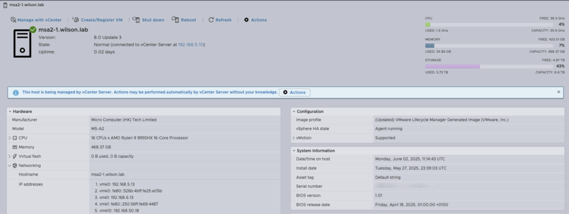Expand the vMotion configuration row
The height and width of the screenshot is (214, 569).
point(293,138)
